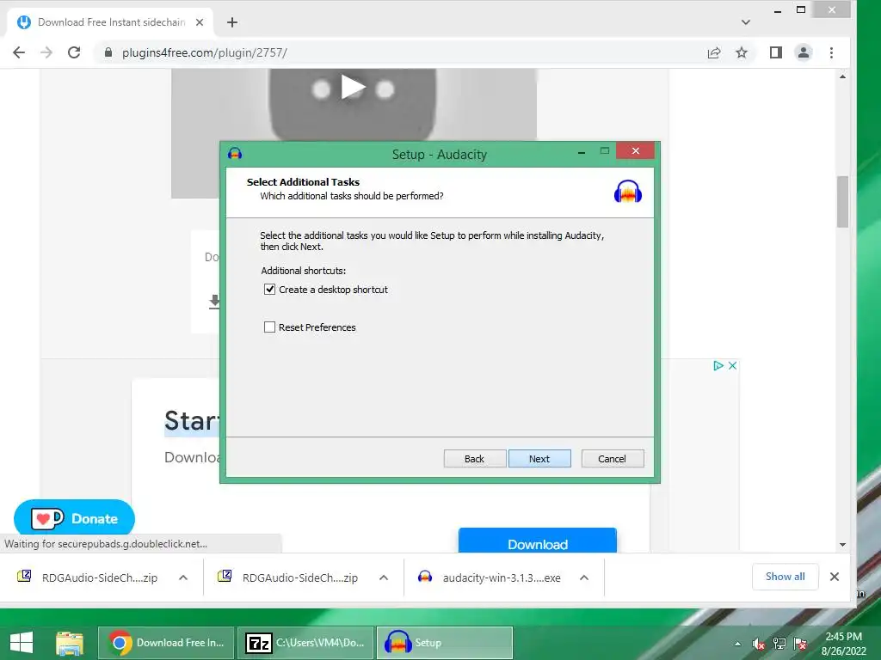
Task: Click the page vertical scrollbar thumb
Action: pos(842,201)
